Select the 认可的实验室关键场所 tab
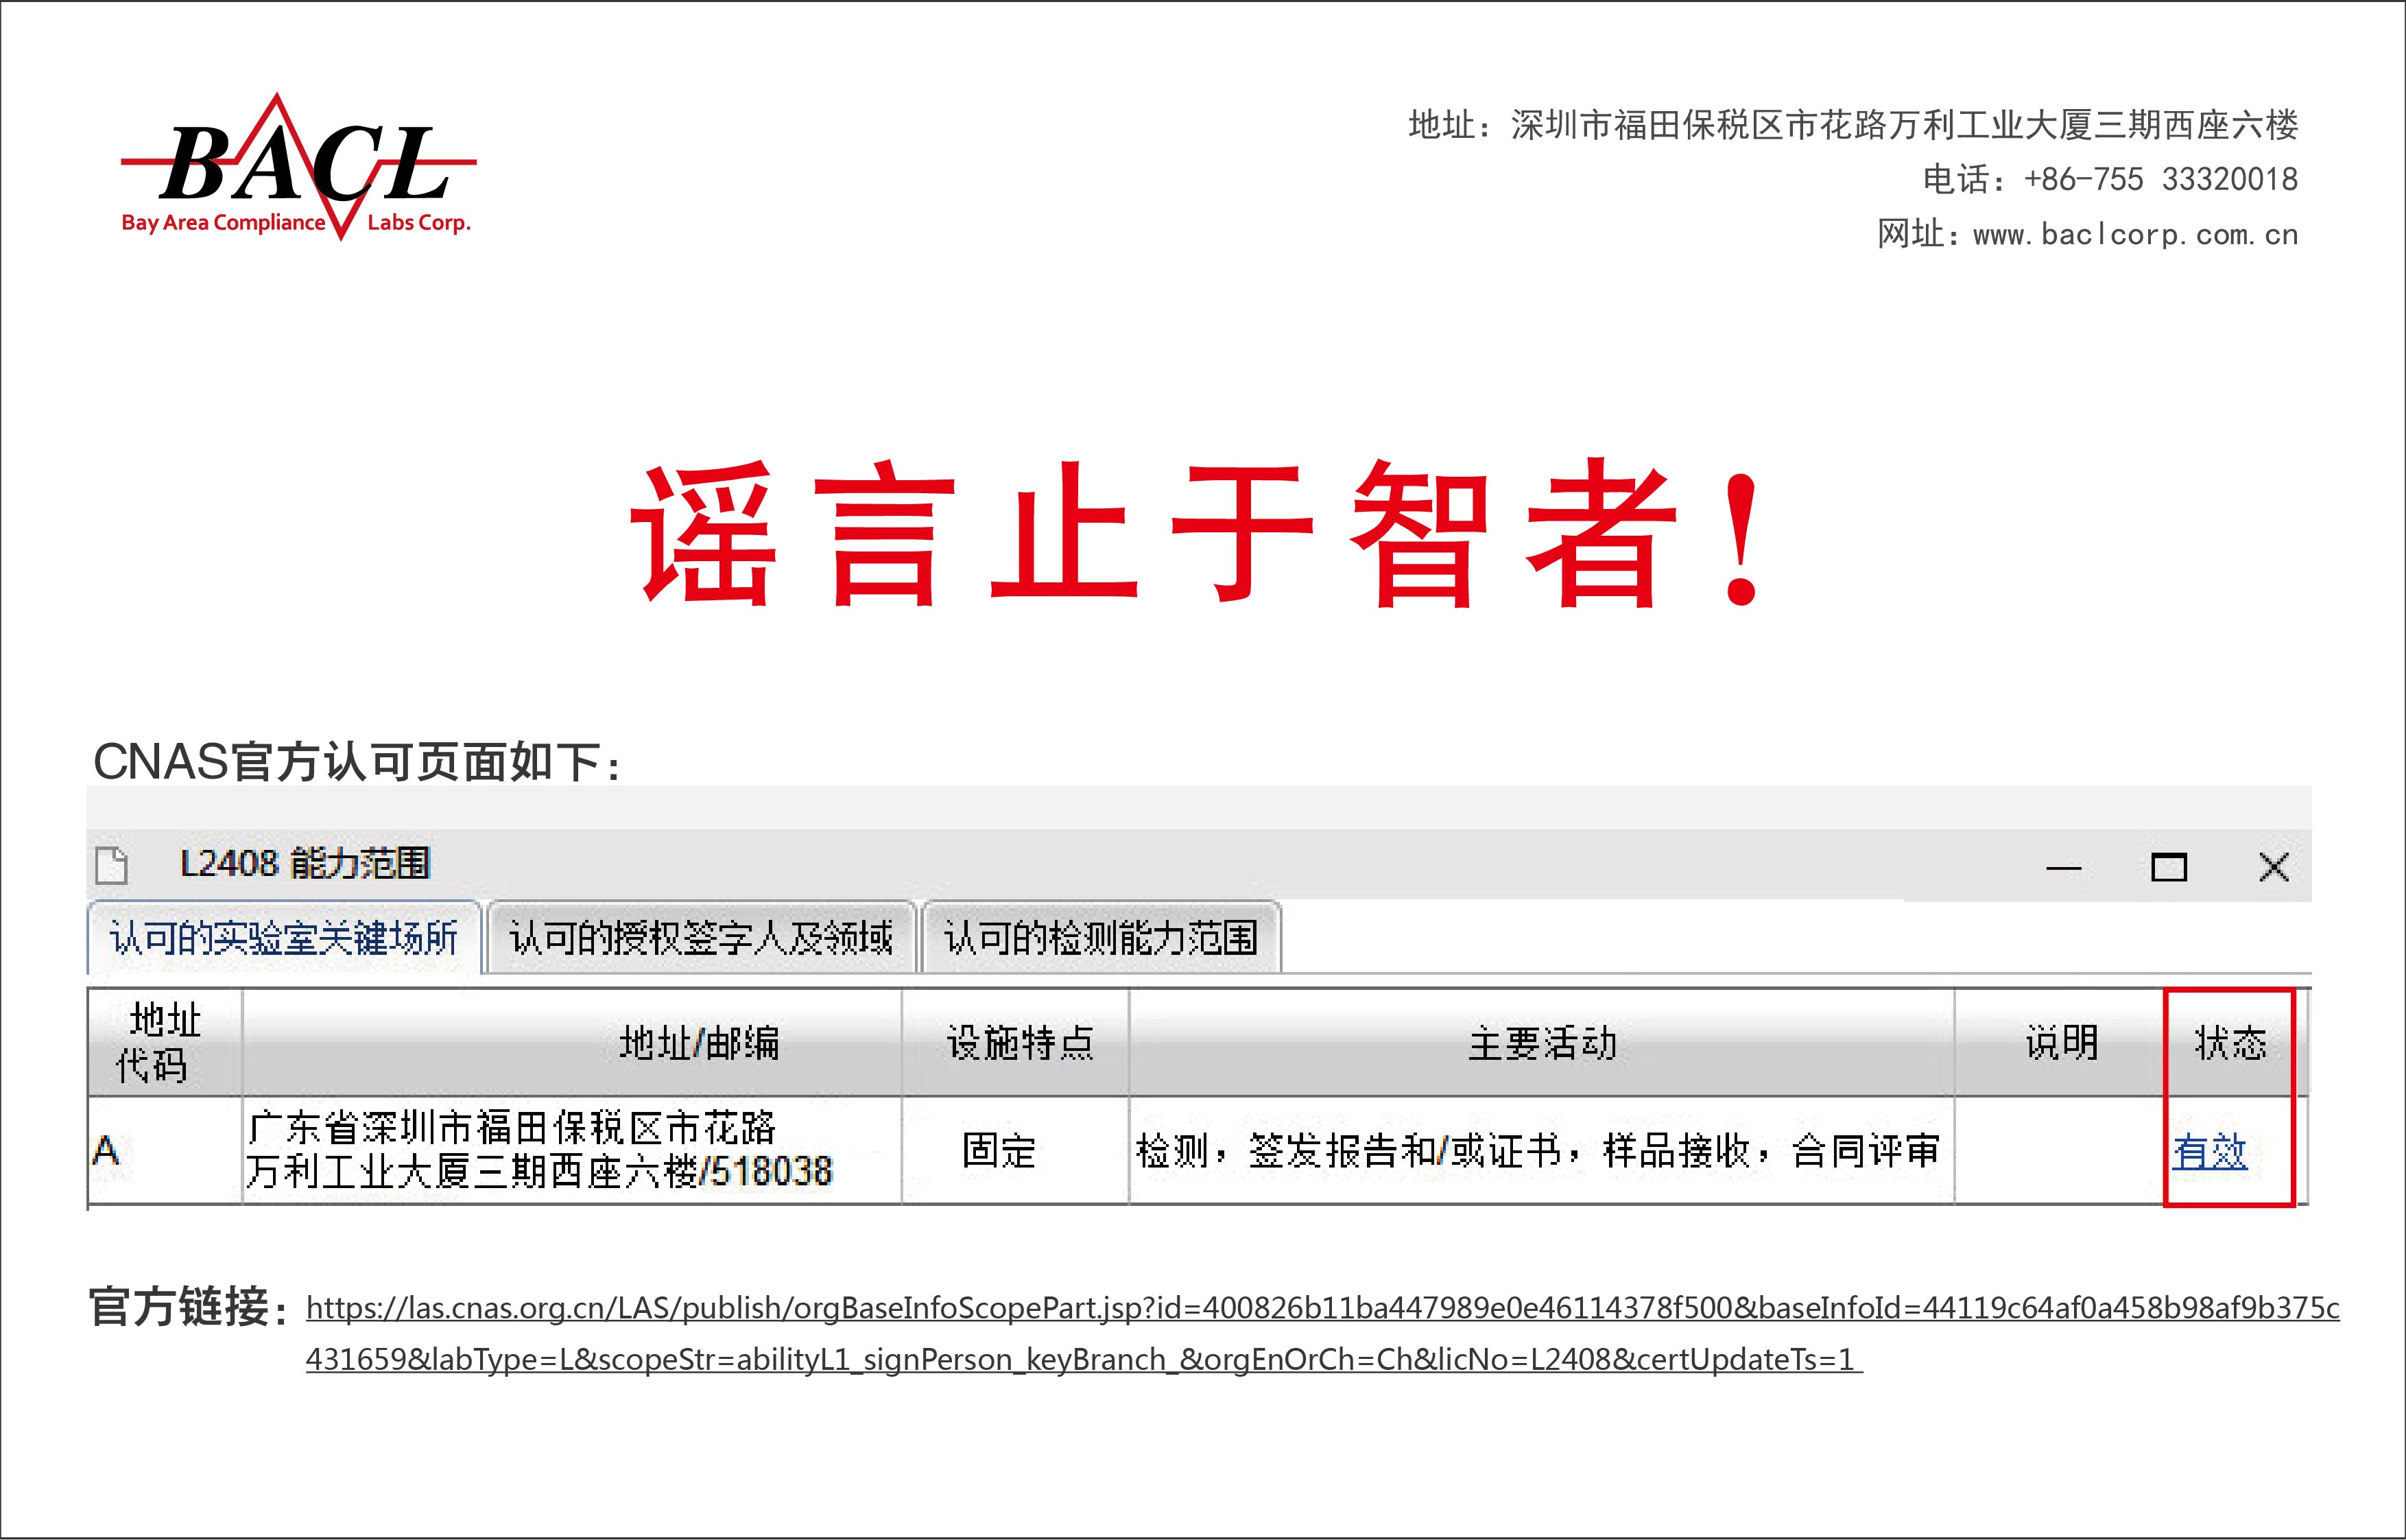Image resolution: width=2406 pixels, height=1540 pixels. pyautogui.click(x=284, y=937)
